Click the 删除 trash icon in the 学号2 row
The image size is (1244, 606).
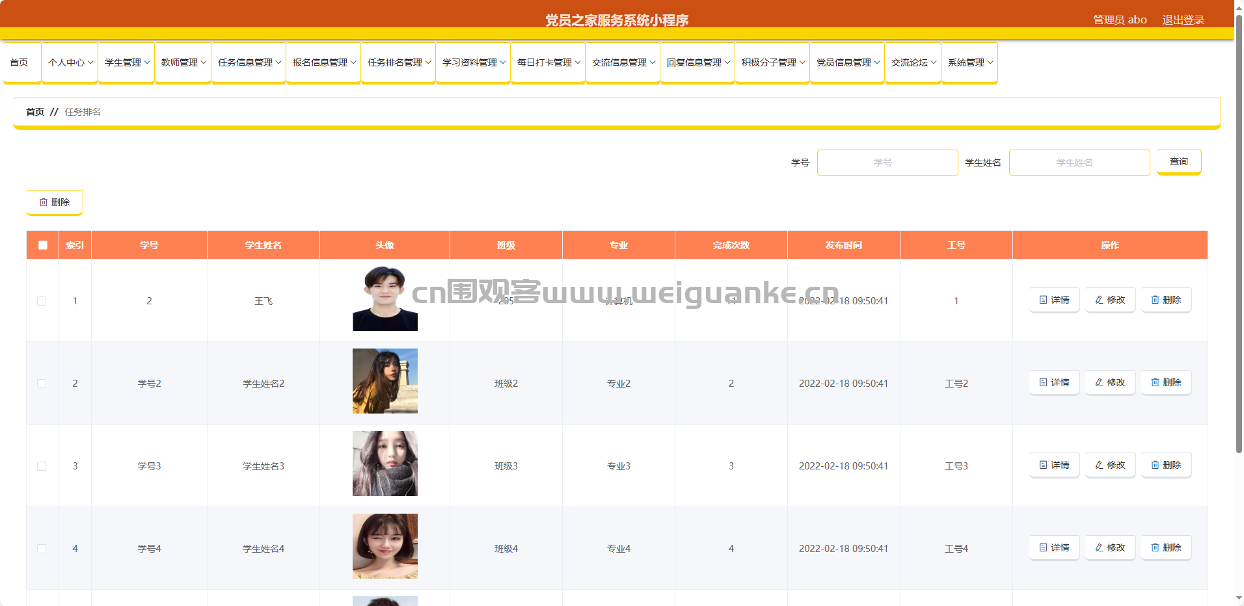click(x=1155, y=382)
